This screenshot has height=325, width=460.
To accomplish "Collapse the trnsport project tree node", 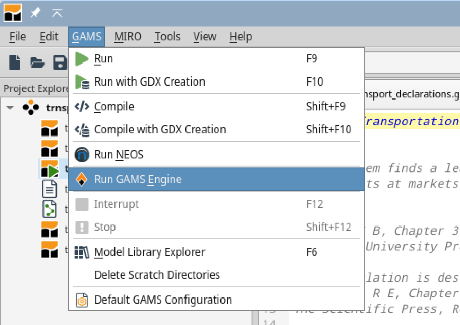I will [10, 108].
